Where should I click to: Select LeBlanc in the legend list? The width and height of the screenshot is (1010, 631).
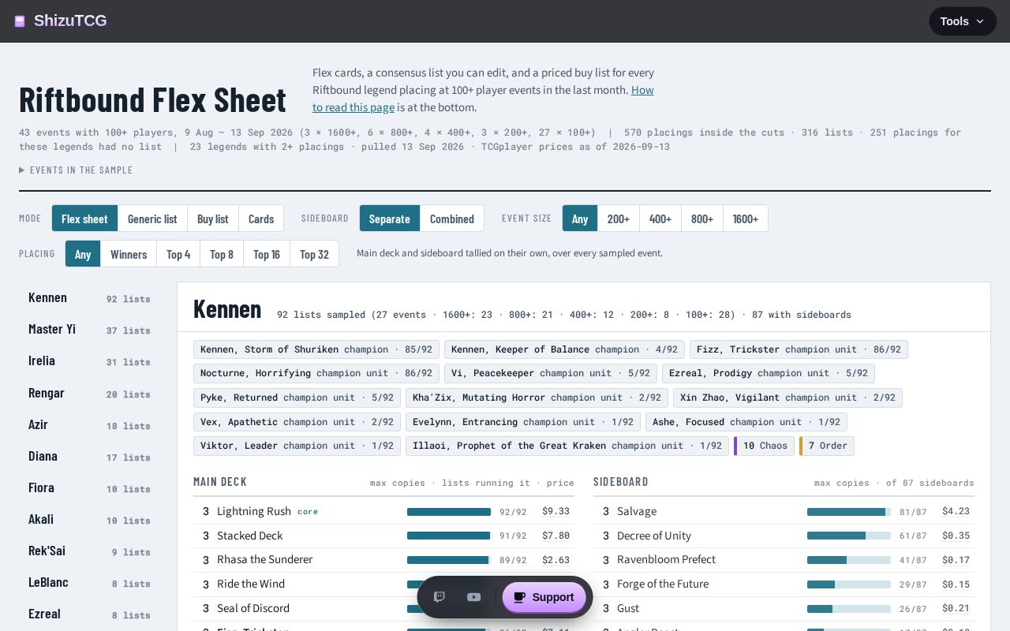click(89, 583)
